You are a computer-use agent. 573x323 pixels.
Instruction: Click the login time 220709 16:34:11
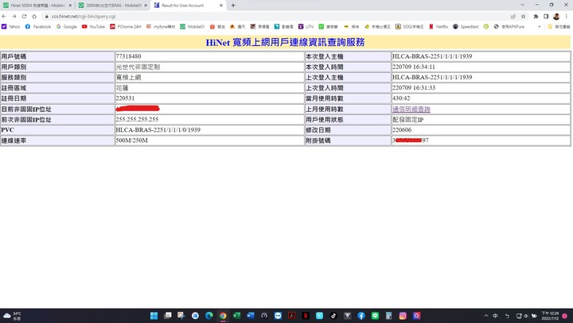(414, 67)
